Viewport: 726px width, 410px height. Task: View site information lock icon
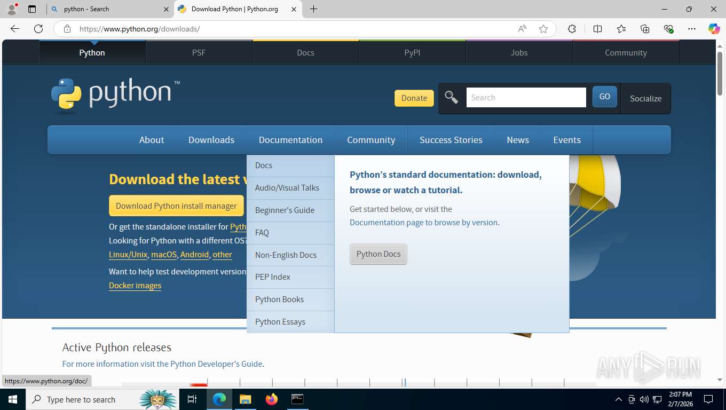(x=67, y=29)
